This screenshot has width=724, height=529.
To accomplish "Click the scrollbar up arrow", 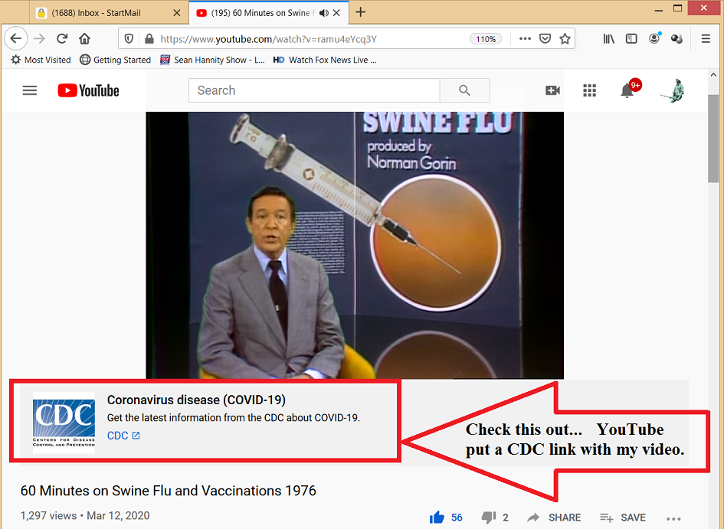I will point(713,75).
